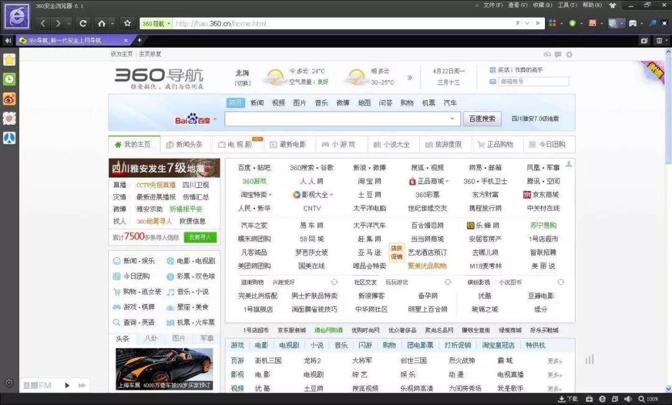Image resolution: width=672 pixels, height=405 pixels.
Task: Open dropdown next to home button
Action: 112,24
